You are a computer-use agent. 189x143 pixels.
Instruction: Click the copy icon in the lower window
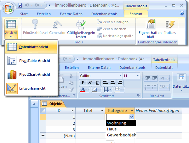pos(71,83)
